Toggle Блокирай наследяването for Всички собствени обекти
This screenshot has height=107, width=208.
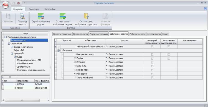click(x=152, y=47)
